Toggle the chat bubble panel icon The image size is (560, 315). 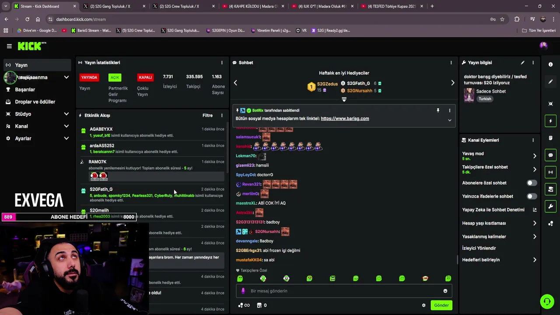[550, 155]
